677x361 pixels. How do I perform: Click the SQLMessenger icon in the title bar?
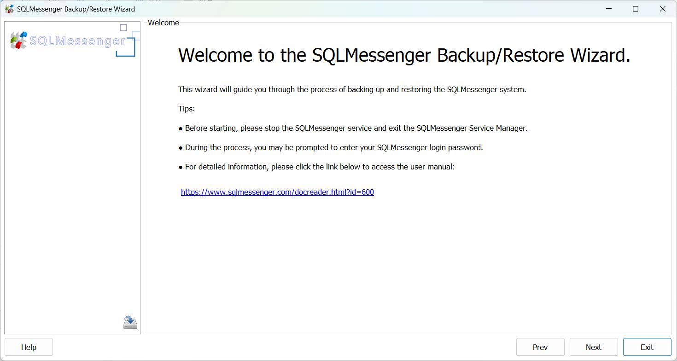[x=9, y=8]
